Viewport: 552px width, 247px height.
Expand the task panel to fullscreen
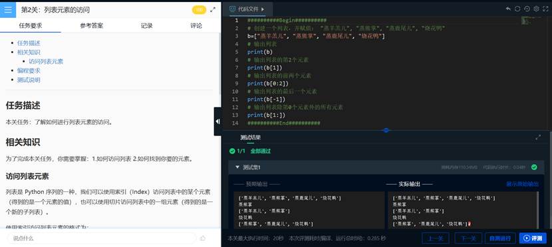[213, 10]
